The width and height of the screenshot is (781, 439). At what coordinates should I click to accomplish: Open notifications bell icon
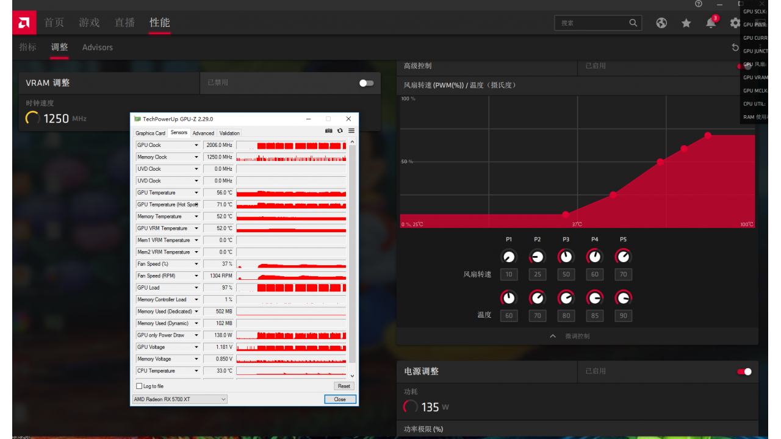coord(711,23)
